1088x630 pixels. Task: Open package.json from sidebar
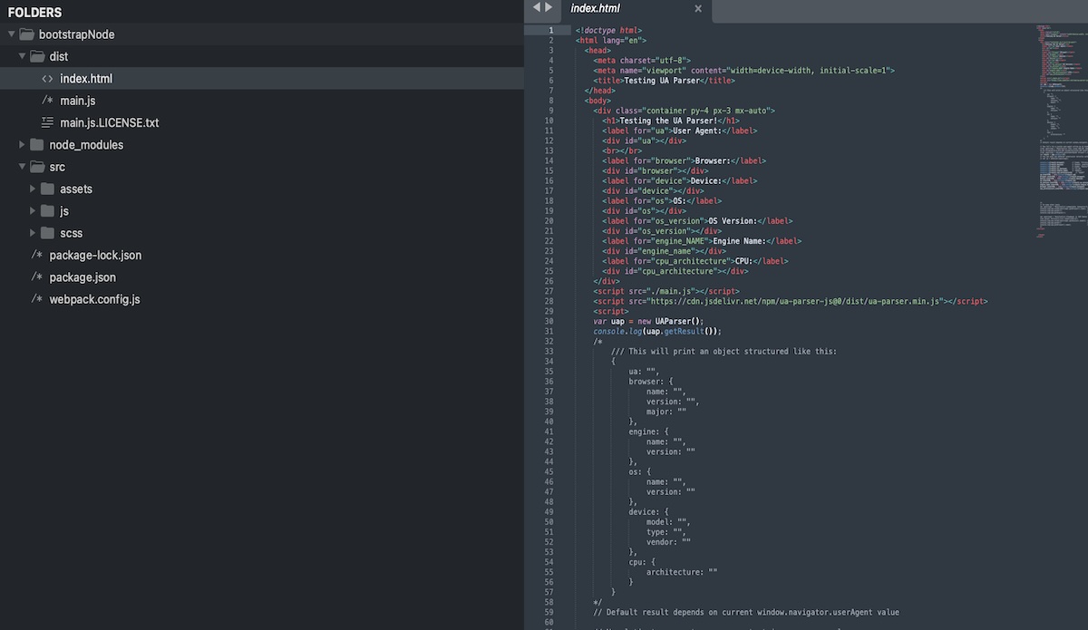tap(83, 277)
